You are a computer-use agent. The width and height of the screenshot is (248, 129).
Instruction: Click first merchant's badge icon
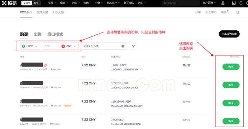coord(45,65)
